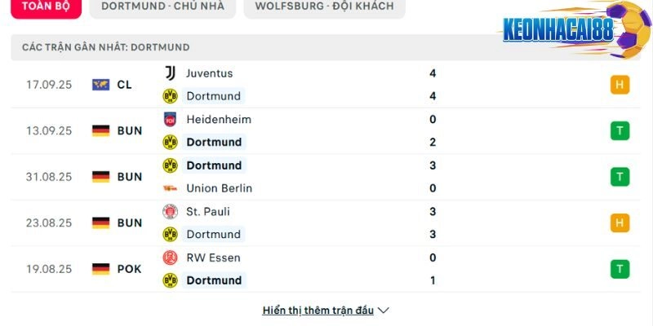
Task: Click the German flag beside POK
Action: 101,268
